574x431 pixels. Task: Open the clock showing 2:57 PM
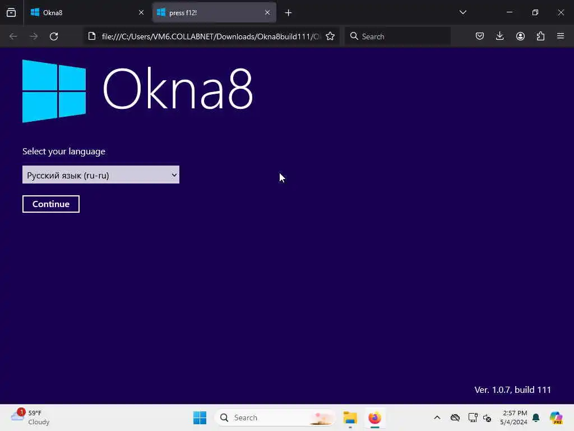click(x=513, y=418)
